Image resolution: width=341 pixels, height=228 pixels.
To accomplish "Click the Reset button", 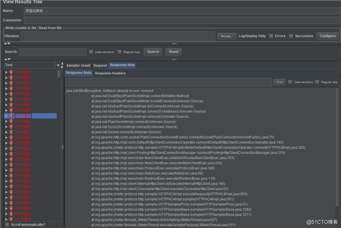I will tap(174, 52).
